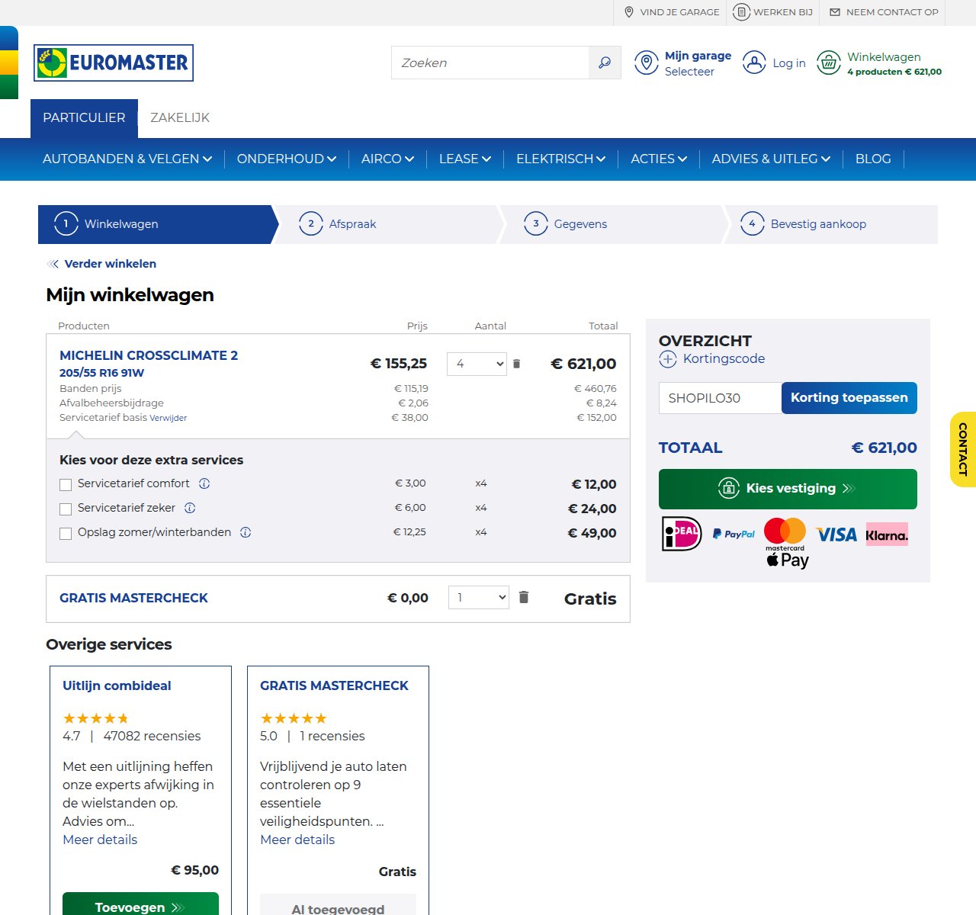Screen dimensions: 976x915
Task: Open Meer details for Uitlijn combideal
Action: [x=100, y=840]
